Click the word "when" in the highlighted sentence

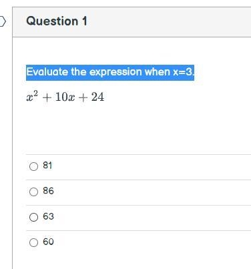tap(158, 72)
